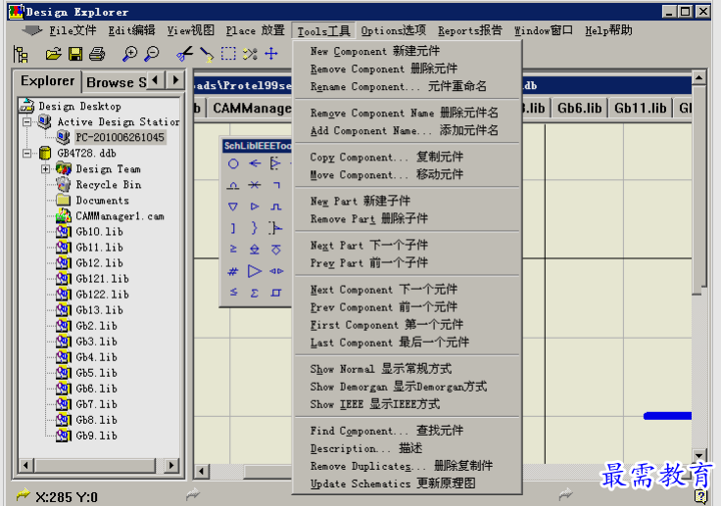This screenshot has width=721, height=506.
Task: Click the zoom out magnifier icon
Action: 152,54
